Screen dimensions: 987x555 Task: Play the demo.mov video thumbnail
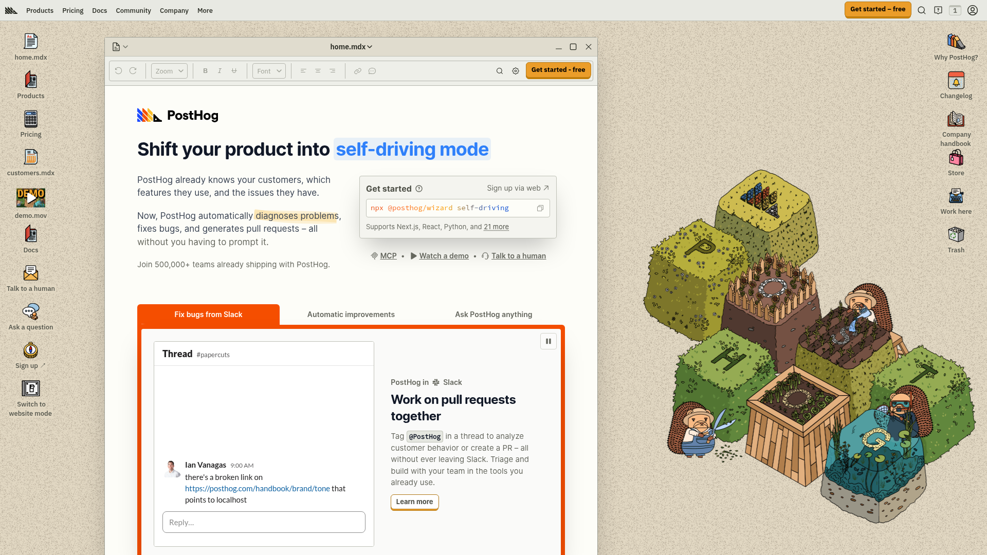tap(31, 198)
